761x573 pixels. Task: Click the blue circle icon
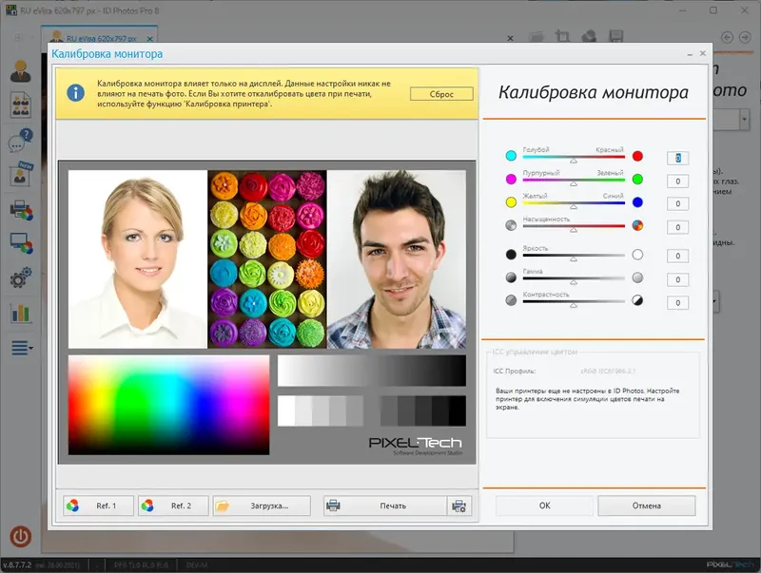pyautogui.click(x=637, y=202)
